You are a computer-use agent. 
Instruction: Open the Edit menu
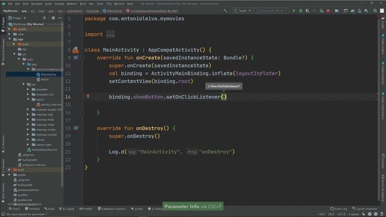[17, 4]
